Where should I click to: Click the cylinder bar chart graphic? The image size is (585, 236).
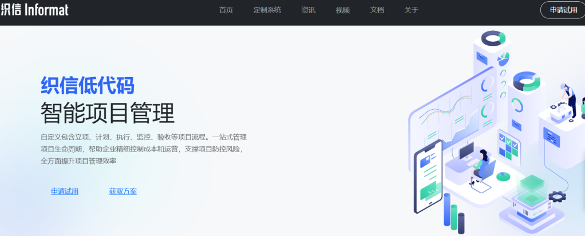[453, 215]
